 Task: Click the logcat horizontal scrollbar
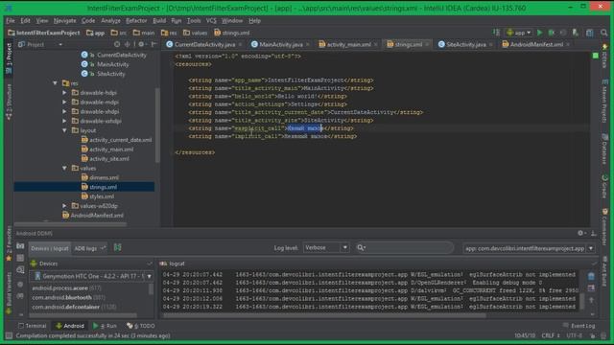click(x=324, y=315)
